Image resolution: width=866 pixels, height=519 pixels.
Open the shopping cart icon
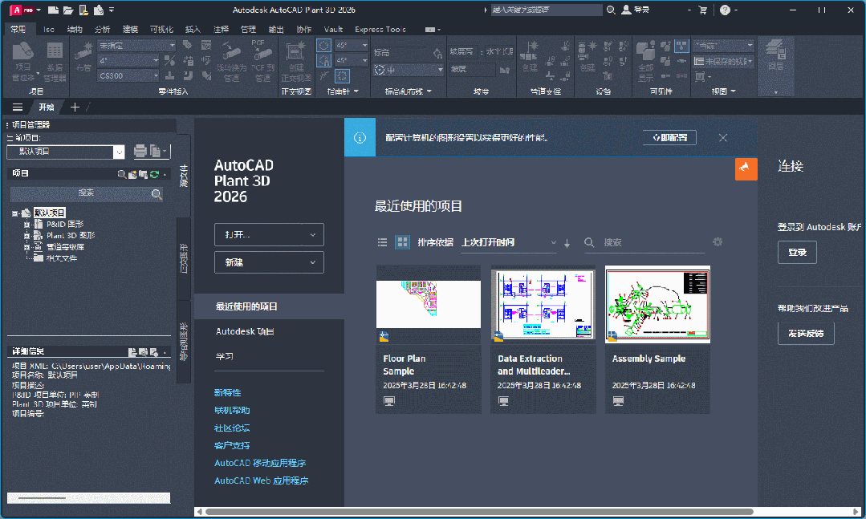click(702, 10)
